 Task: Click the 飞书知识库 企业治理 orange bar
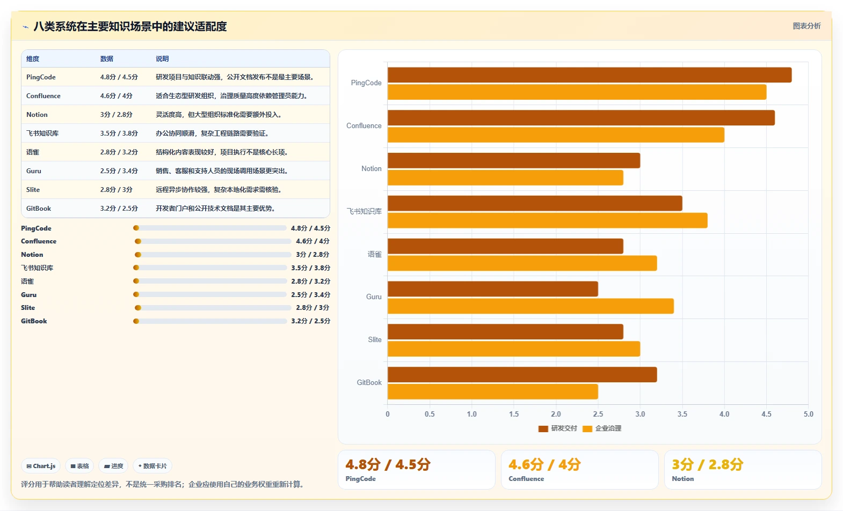(x=548, y=220)
